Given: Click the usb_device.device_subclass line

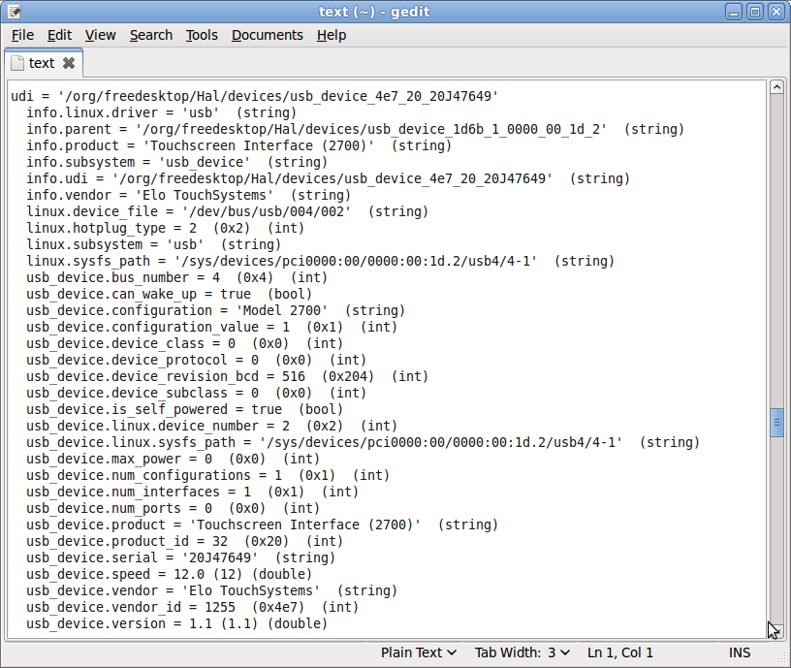Looking at the screenshot, I should click(196, 393).
